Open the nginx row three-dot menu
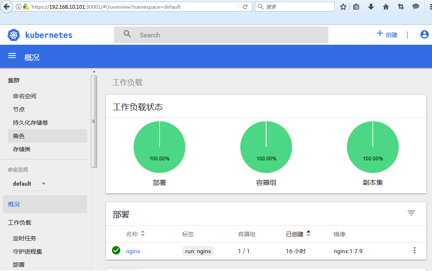 (414, 250)
